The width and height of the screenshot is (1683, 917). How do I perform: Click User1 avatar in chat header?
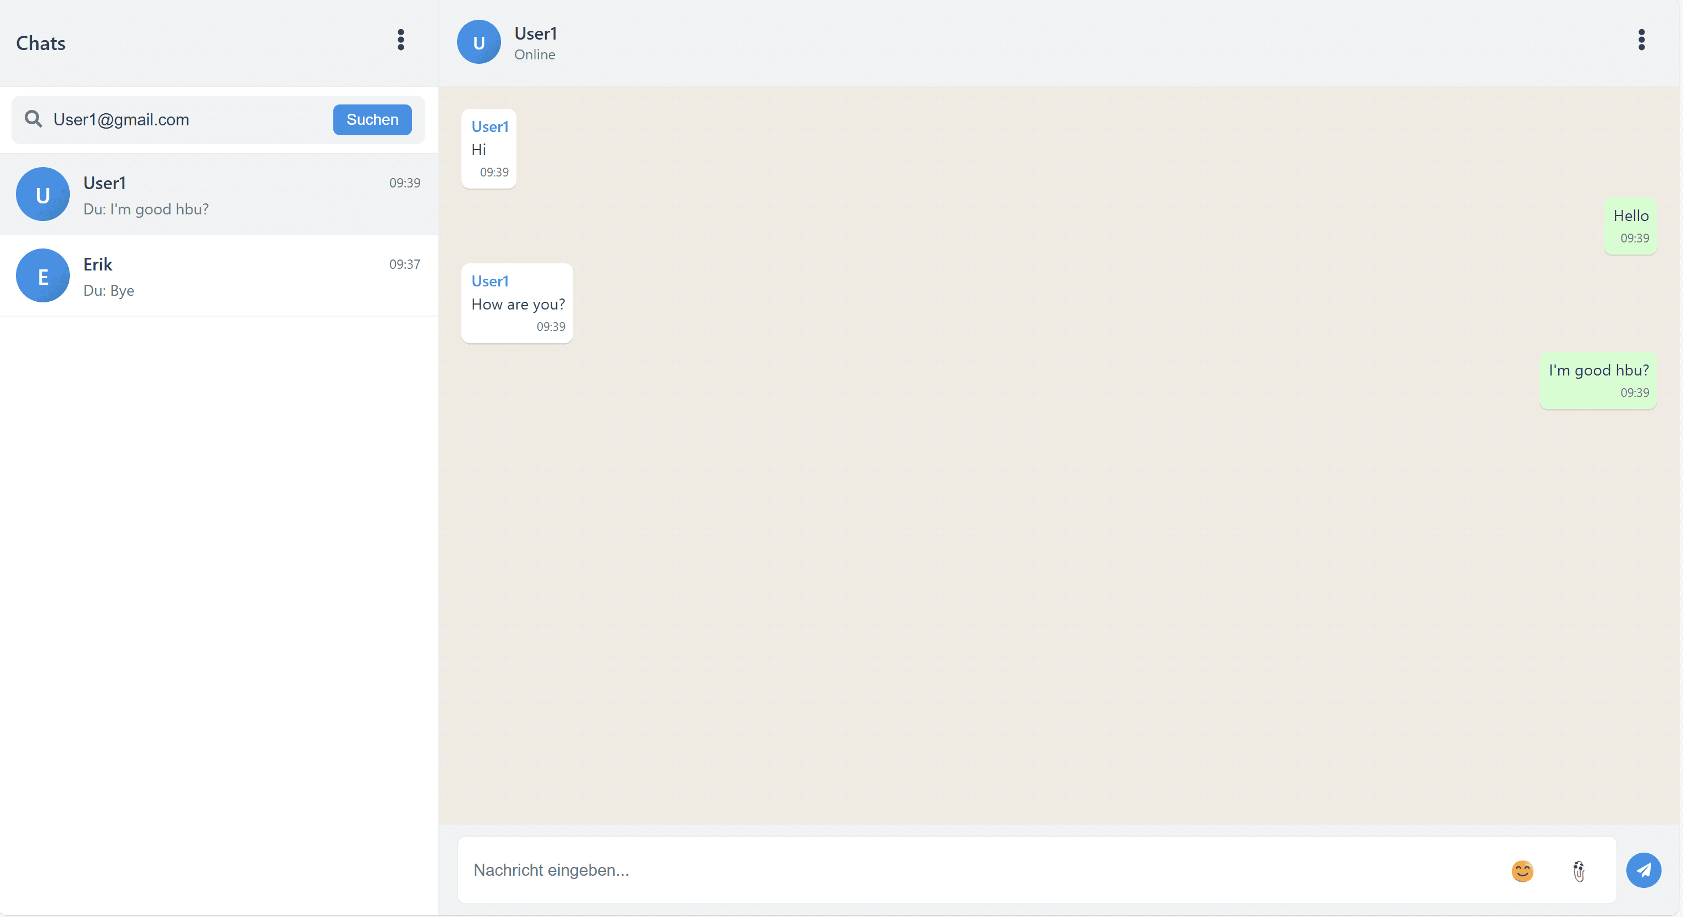pyautogui.click(x=479, y=42)
